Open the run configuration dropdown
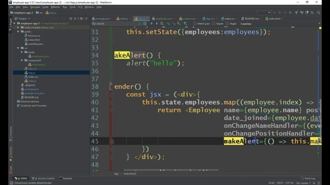Image resolution: width=330 pixels, height=185 pixels. pos(263,13)
